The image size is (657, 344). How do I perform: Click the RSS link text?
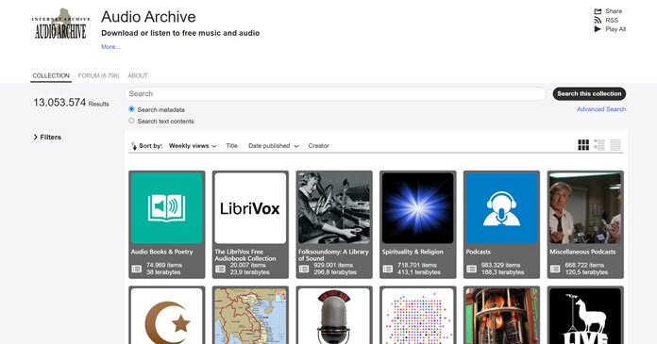(x=612, y=20)
